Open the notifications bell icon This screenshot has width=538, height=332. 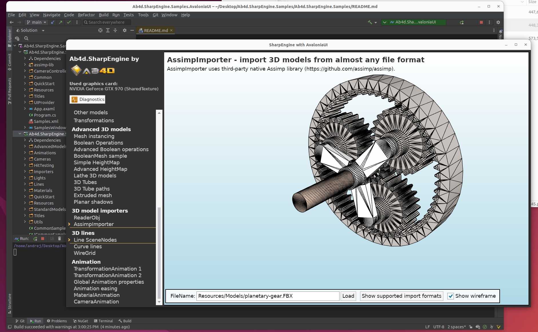point(501,31)
